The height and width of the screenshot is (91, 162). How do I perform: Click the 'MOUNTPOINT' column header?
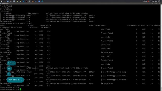point(94,25)
